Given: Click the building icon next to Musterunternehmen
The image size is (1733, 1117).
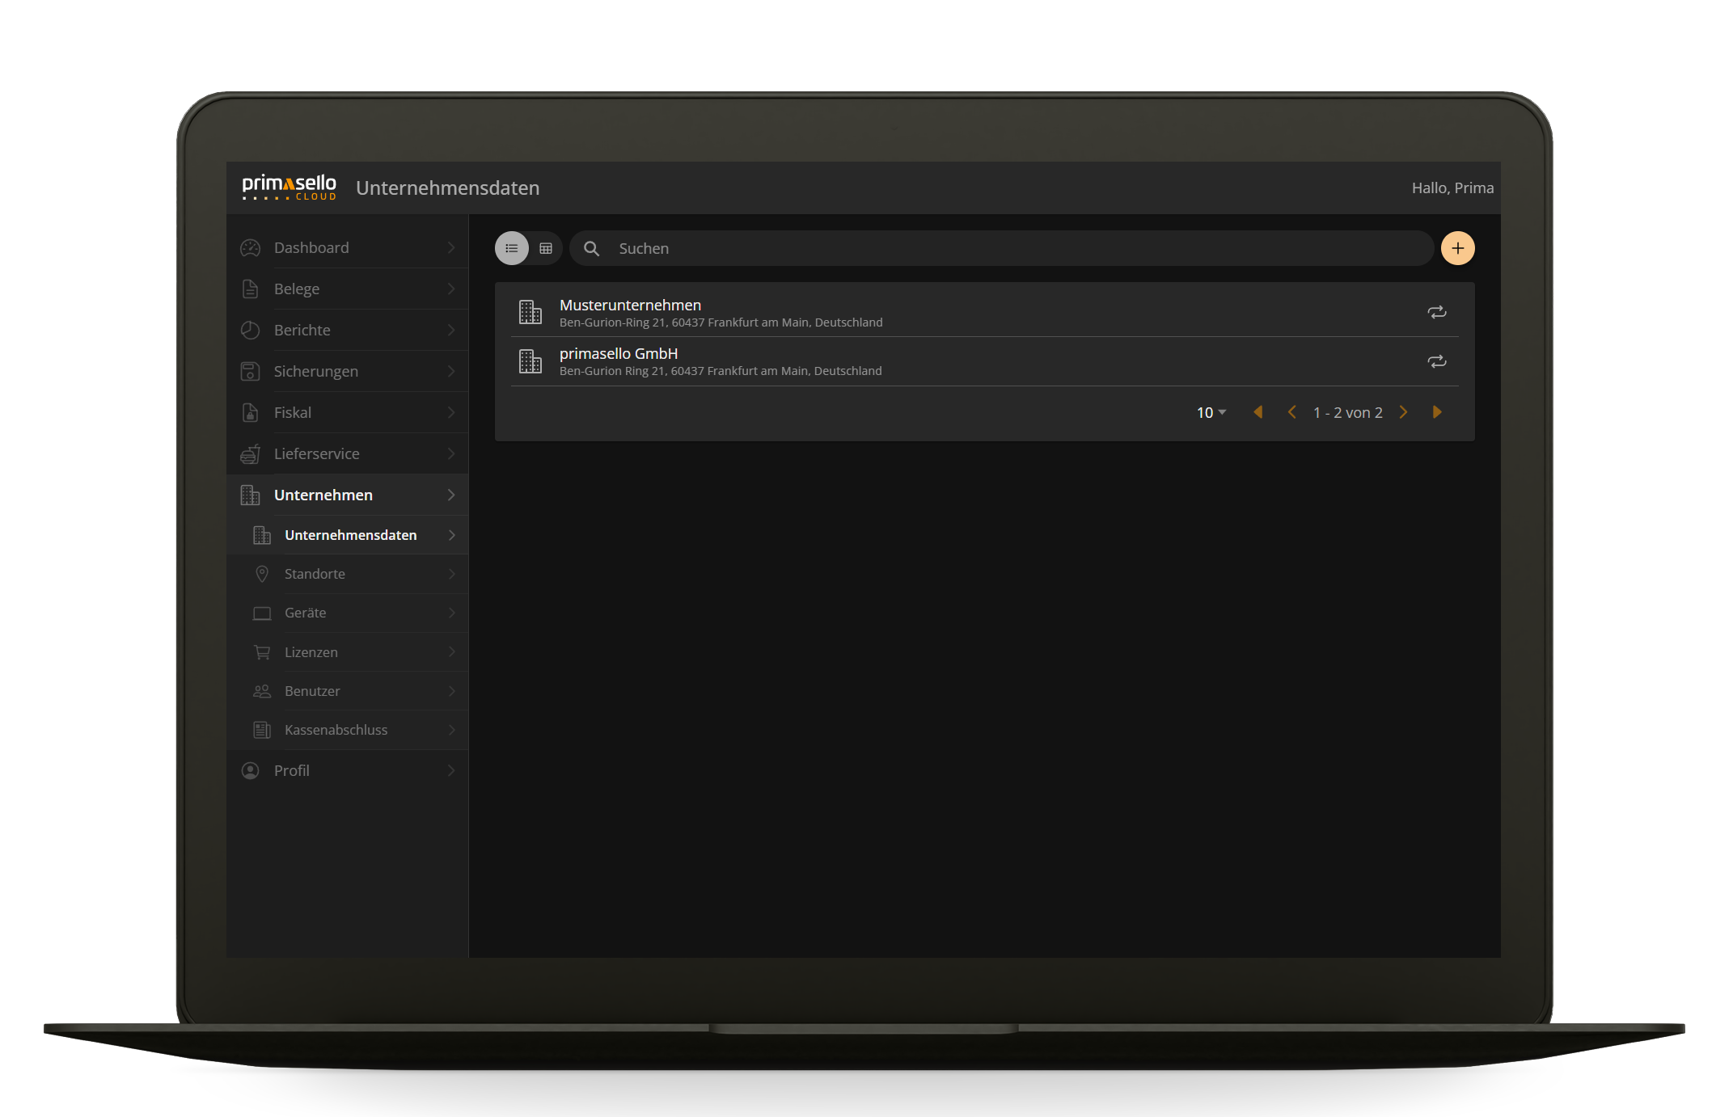Looking at the screenshot, I should tap(530, 312).
